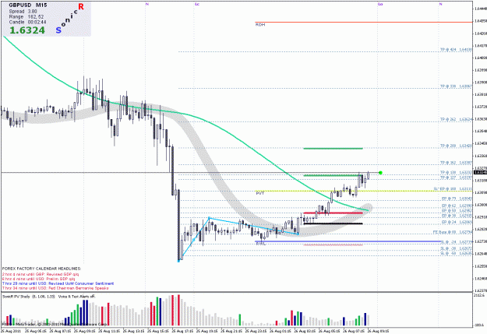Click the 'TP @ 262' level label

456,119
